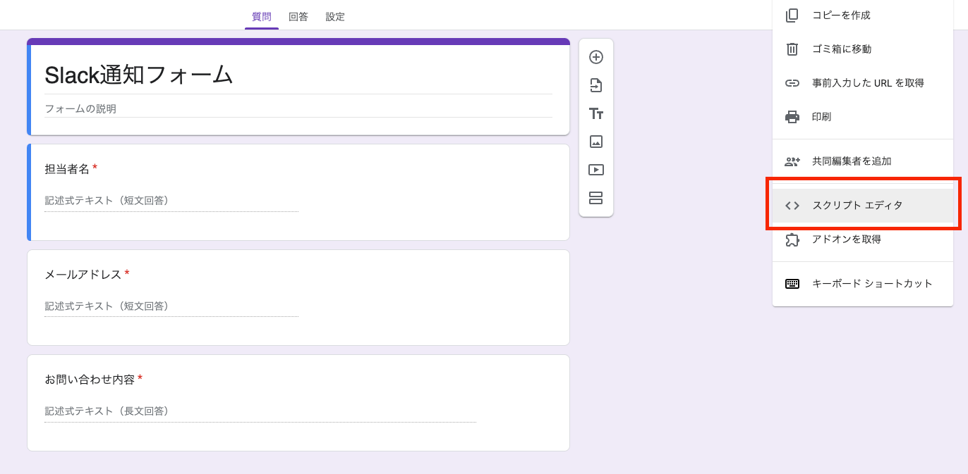The width and height of the screenshot is (968, 474).
Task: Open スクリプト エディタ from the menu
Action: (863, 206)
